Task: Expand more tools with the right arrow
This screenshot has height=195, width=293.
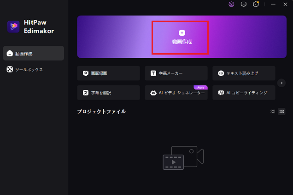Action: [282, 83]
